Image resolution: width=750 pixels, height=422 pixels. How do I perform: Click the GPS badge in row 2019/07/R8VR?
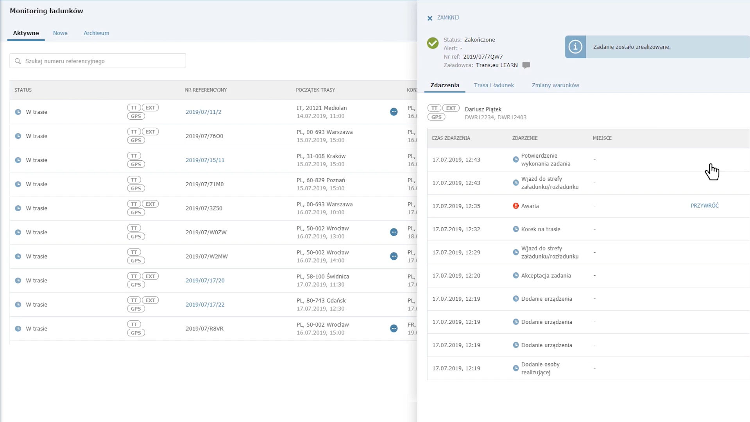(x=136, y=333)
